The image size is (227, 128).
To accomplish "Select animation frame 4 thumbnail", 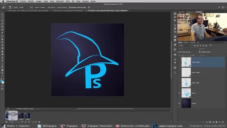I will click(28, 116).
